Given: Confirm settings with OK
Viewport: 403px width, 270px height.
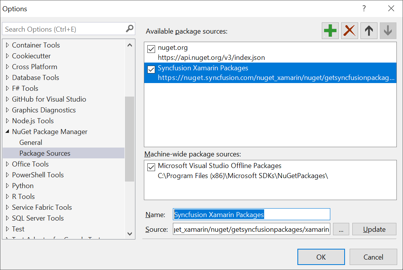Looking at the screenshot, I should [x=321, y=256].
